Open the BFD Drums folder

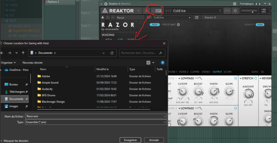point(48,95)
